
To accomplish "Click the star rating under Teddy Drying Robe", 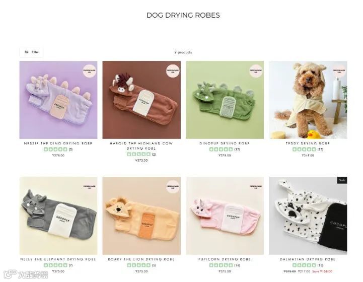I will click(x=304, y=150).
